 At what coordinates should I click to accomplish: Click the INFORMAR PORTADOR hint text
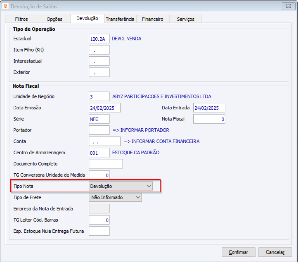[x=141, y=130]
